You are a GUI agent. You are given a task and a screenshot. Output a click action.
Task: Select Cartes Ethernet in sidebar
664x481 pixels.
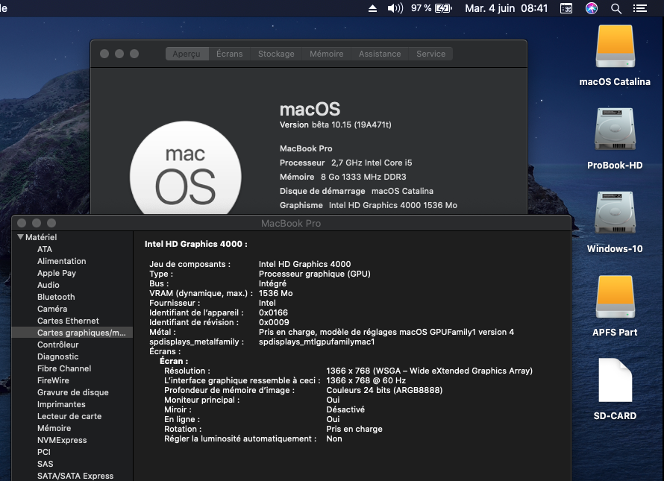click(68, 321)
